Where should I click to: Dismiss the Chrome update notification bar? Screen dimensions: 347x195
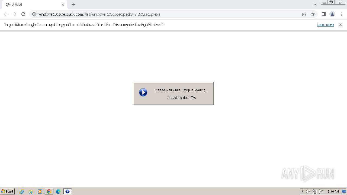[340, 25]
